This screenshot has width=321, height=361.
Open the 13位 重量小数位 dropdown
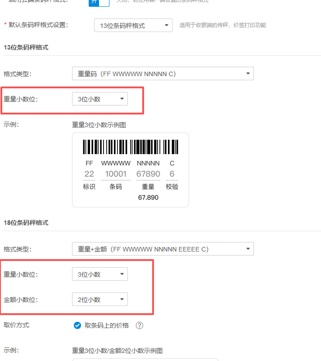click(x=100, y=99)
